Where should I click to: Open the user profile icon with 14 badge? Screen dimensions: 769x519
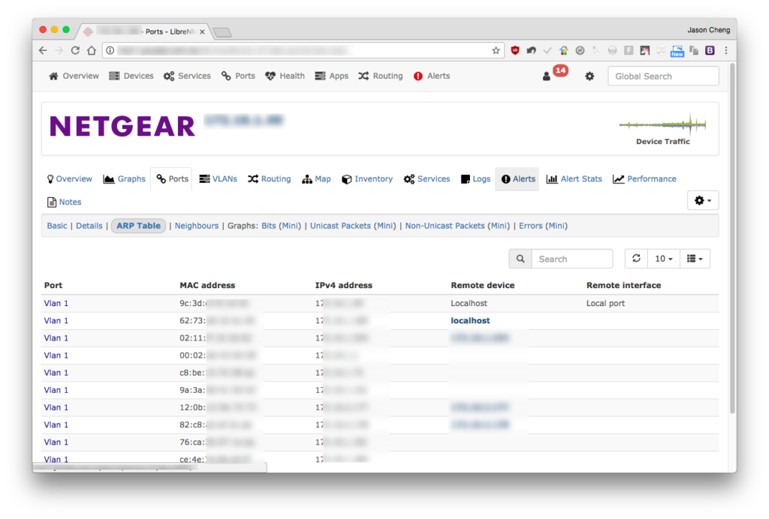click(555, 74)
